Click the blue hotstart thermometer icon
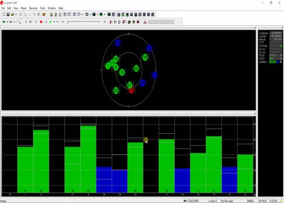Viewport: 284px width, 203px height. [x=119, y=22]
